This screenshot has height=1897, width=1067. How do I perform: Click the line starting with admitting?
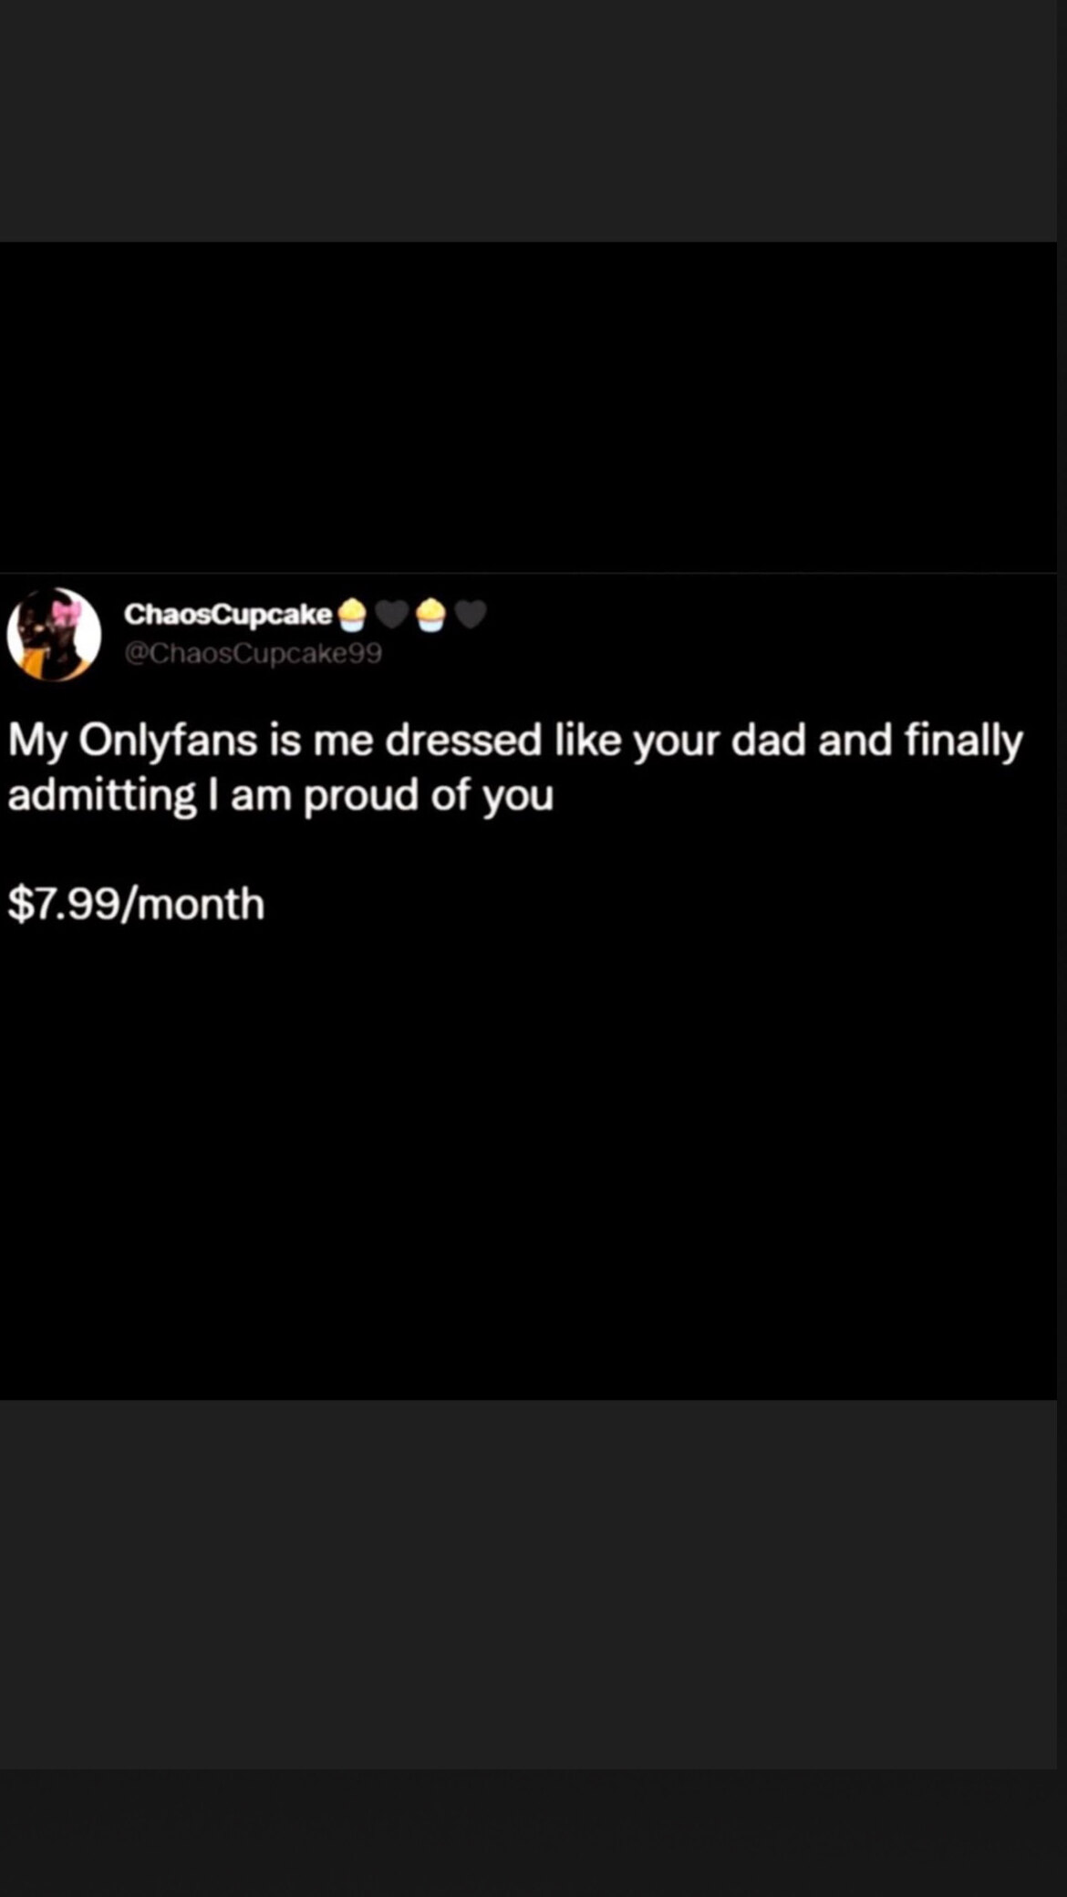[x=280, y=795]
